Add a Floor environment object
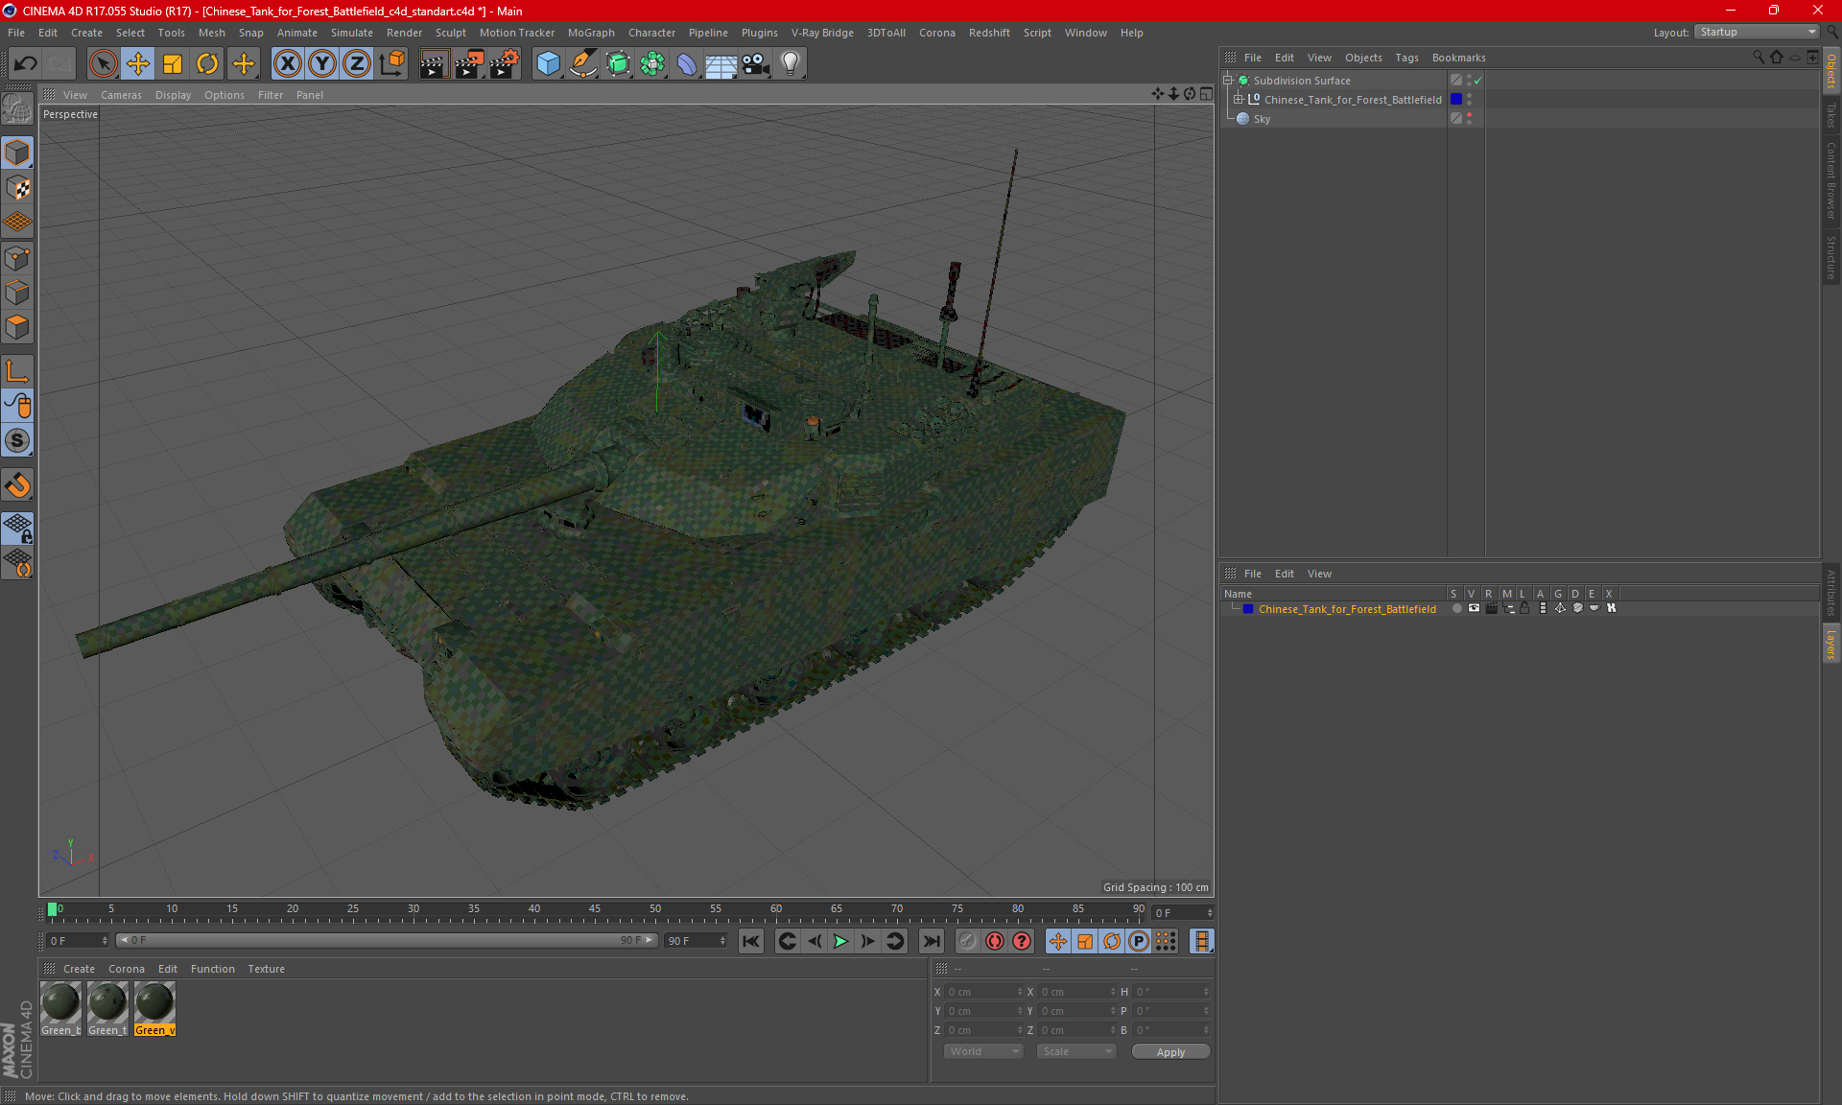Viewport: 1842px width, 1105px height. pyautogui.click(x=721, y=64)
